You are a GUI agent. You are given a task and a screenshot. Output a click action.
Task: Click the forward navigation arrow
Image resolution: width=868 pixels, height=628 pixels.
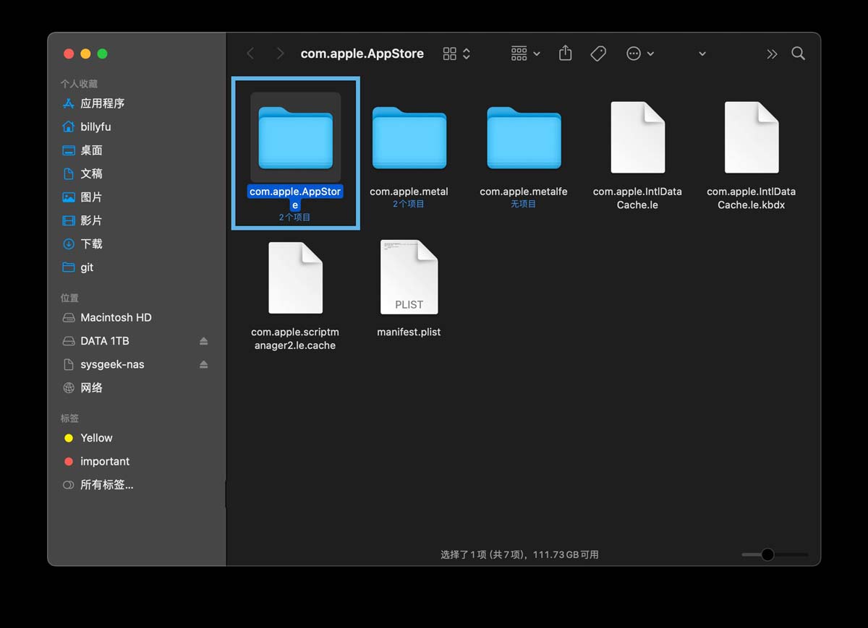point(280,53)
